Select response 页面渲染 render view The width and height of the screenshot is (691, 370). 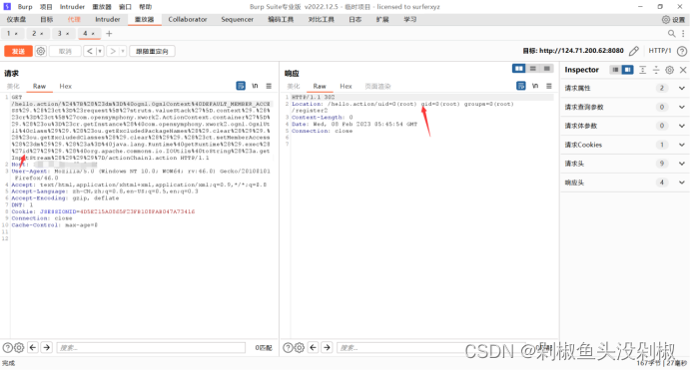(377, 86)
